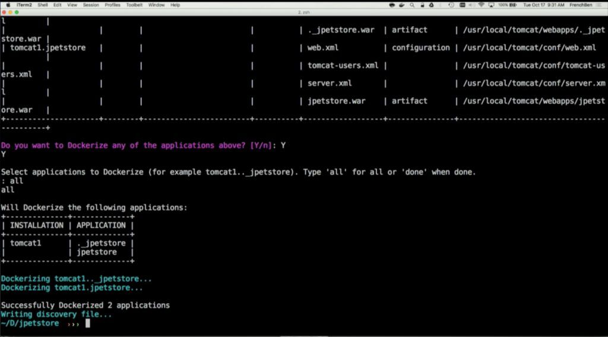Screen dimensions: 608x337
Task: Click /usr/local/tomcat/conf/tomcat-us path
Action: click(x=534, y=65)
